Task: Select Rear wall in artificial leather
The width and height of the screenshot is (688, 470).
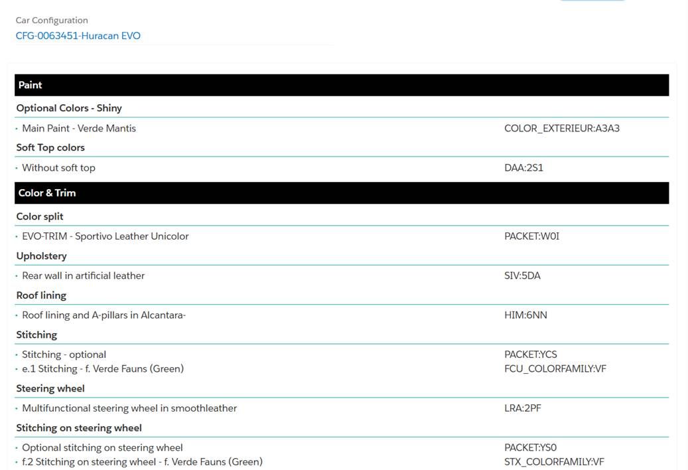Action: pos(83,275)
